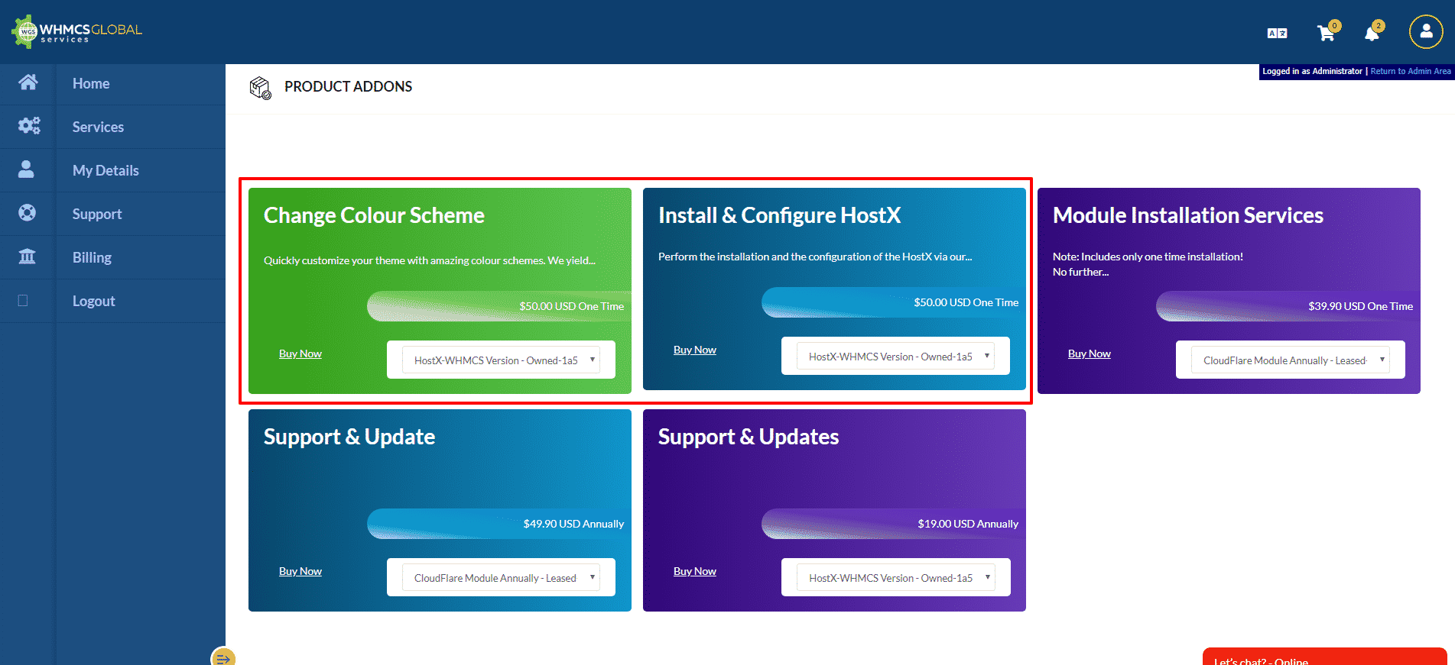
Task: Open the notifications bell
Action: (1372, 34)
